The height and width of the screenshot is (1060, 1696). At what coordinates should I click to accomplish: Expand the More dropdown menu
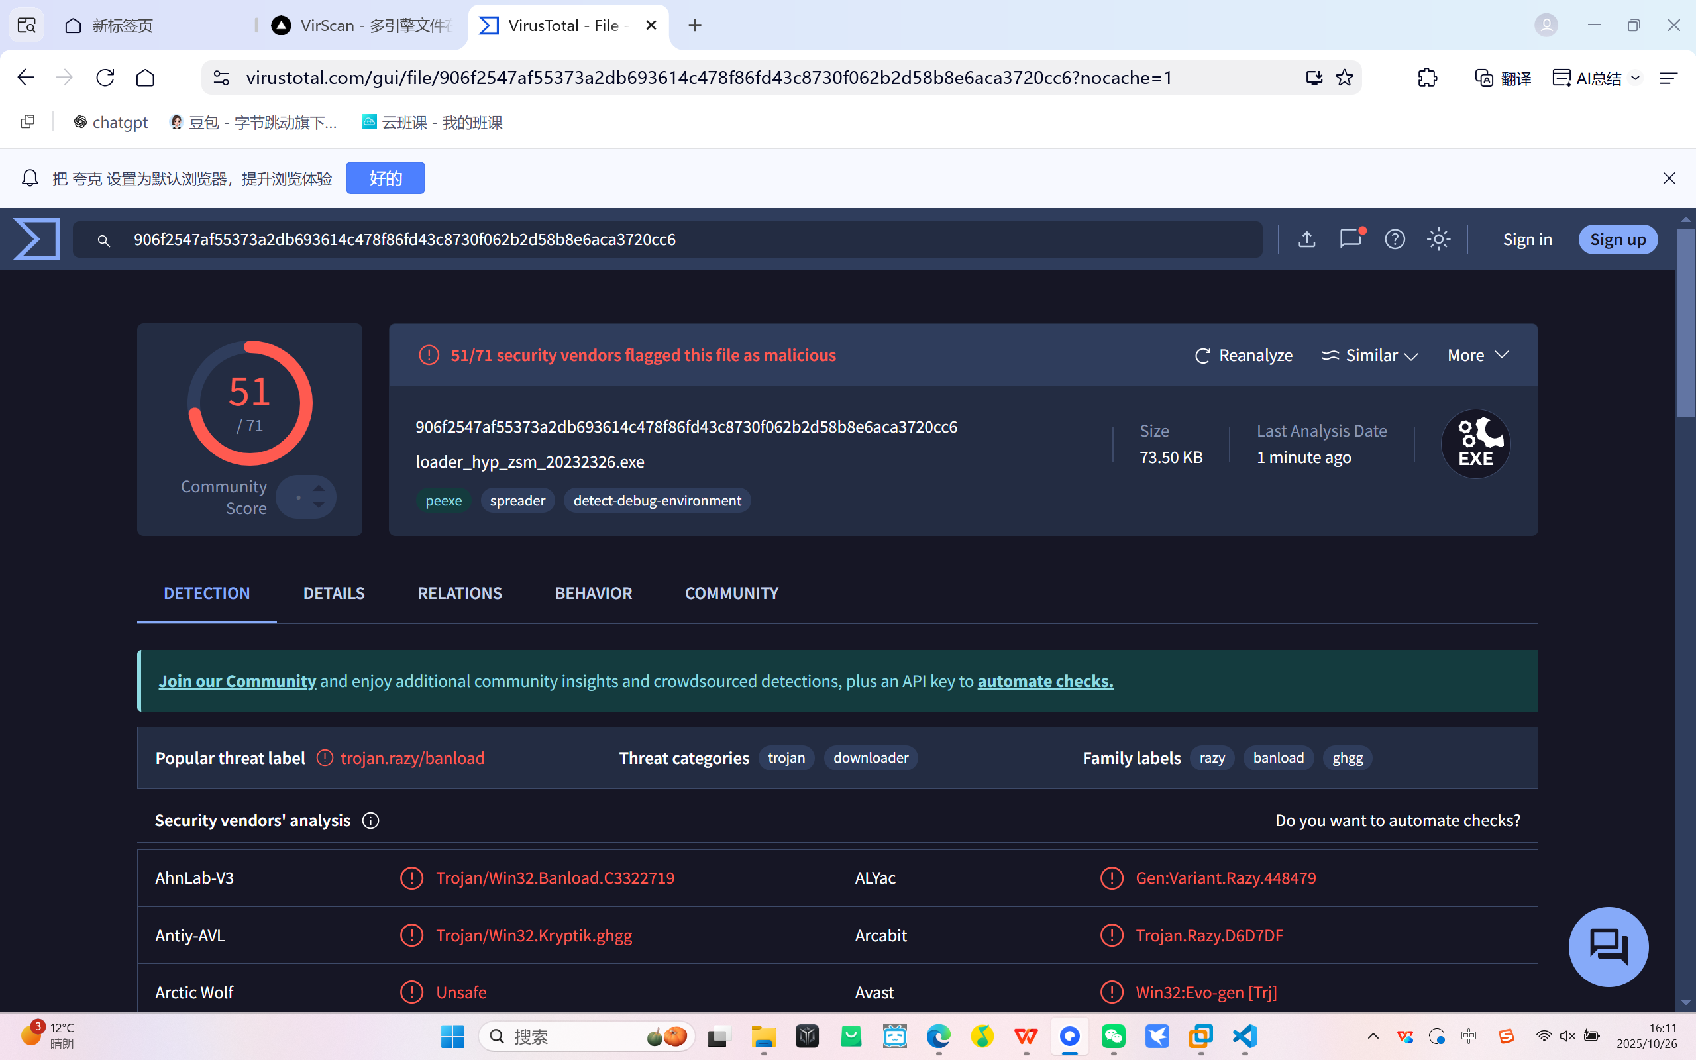(1478, 356)
